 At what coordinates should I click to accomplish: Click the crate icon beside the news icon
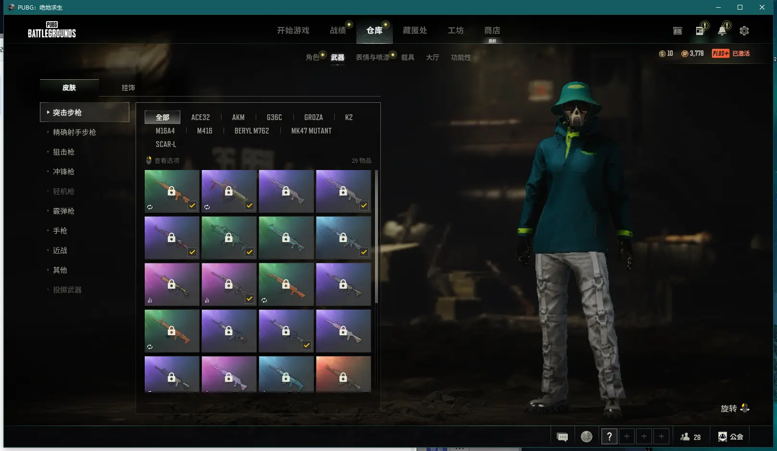(677, 31)
